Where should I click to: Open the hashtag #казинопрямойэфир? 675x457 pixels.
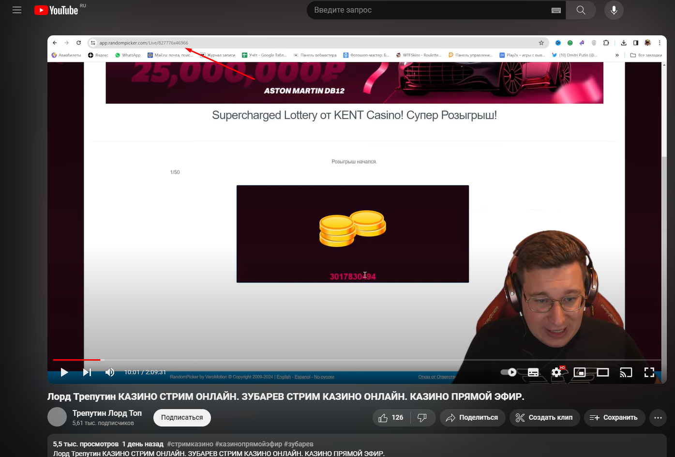[x=248, y=444]
